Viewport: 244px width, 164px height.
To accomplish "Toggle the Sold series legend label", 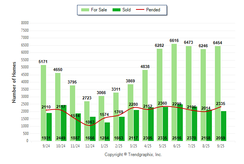I will click(x=127, y=10).
